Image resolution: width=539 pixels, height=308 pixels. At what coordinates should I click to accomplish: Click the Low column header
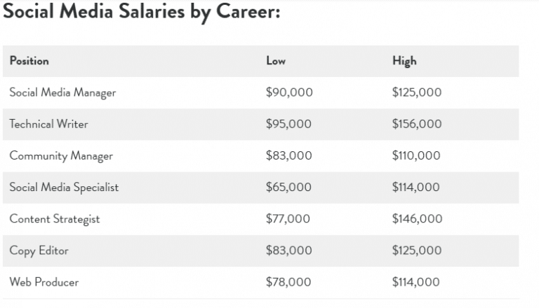click(276, 61)
